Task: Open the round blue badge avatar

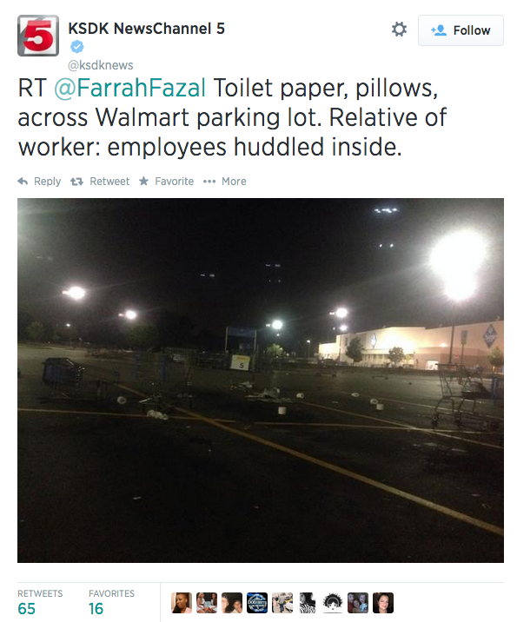Action: coord(257,603)
